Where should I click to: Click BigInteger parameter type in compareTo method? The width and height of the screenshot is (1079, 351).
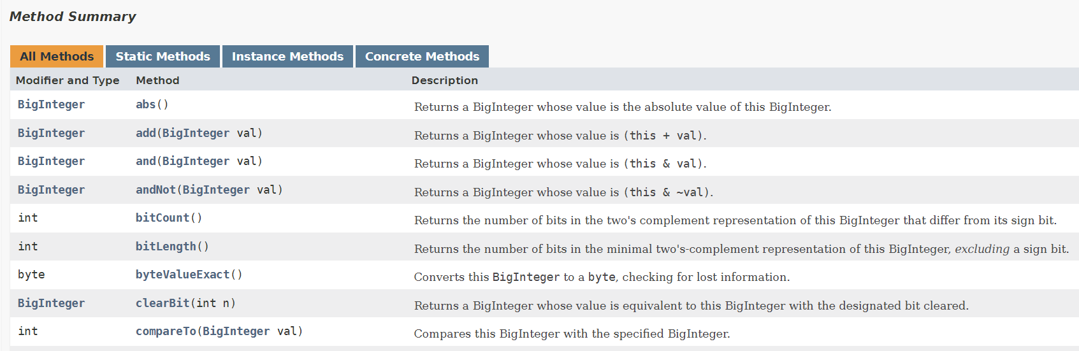pos(236,331)
